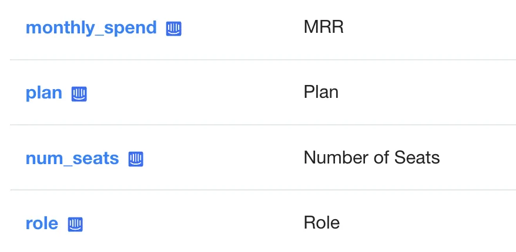Select the Plan display name text
The image size is (516, 252).
(x=321, y=92)
